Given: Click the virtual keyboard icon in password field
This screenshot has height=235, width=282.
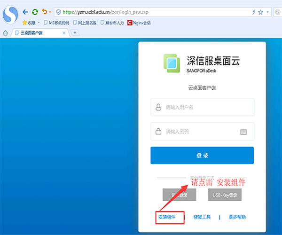Looking at the screenshot, I should point(243,132).
